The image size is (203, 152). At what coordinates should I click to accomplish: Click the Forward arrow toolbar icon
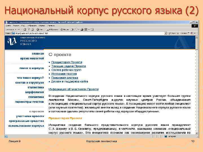(19, 30)
